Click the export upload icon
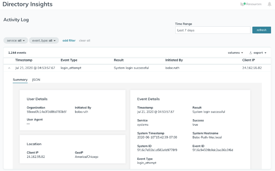Screen dimensions: 275x171 [251, 52]
